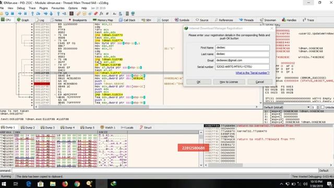
Task: Open the "What is the Serial number?" link
Action: coord(253,73)
